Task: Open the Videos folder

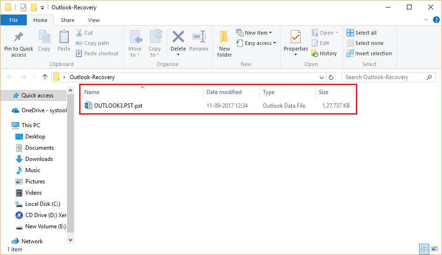Action: coord(29,193)
